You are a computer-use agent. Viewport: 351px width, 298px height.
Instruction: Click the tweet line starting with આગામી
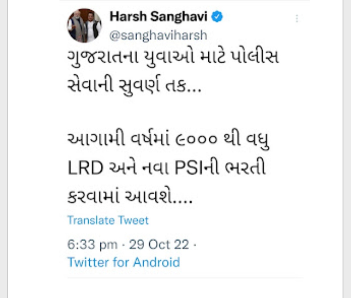[x=168, y=140]
